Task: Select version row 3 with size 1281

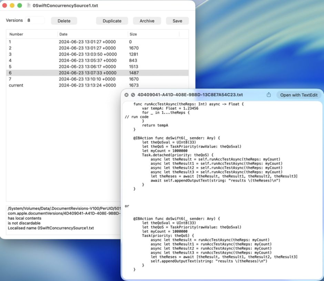Action: (97, 54)
